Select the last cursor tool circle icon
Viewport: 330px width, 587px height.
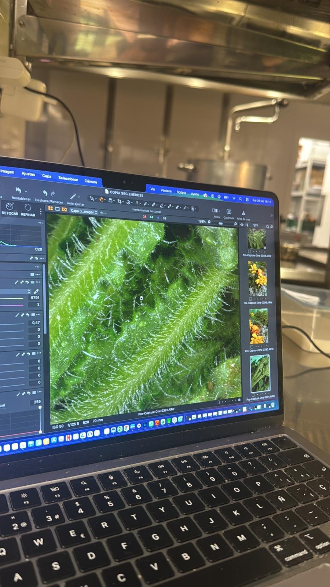pyautogui.click(x=192, y=208)
